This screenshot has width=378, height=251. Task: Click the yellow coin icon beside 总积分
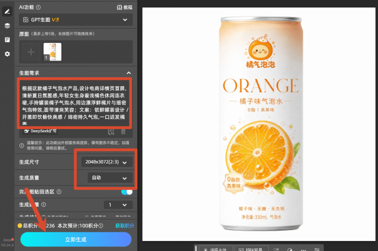point(20,226)
